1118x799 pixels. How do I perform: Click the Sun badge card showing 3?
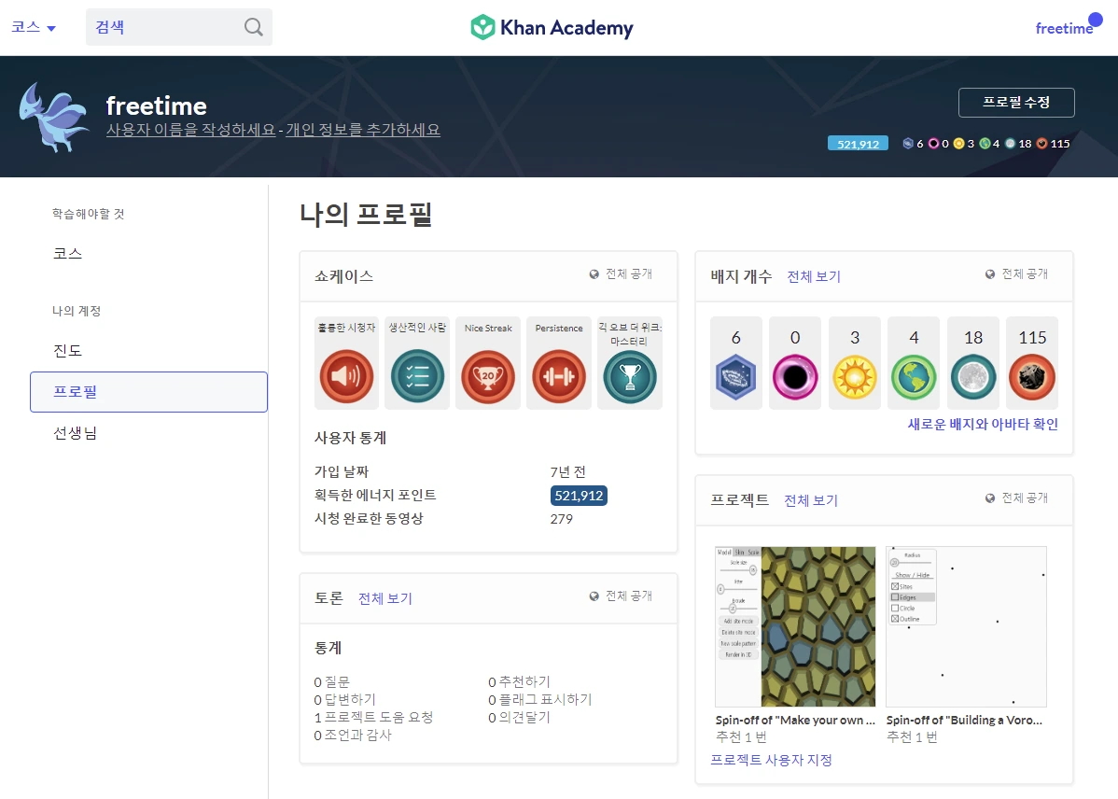tap(855, 362)
